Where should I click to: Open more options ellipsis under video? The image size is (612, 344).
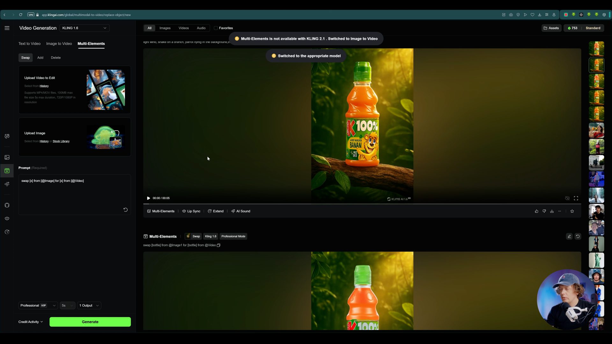point(559,211)
